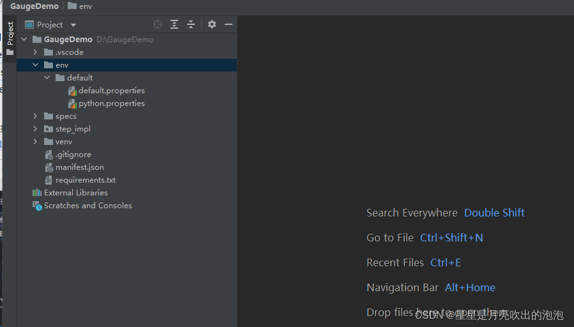This screenshot has width=574, height=327.
Task: Click the default folder icon in tree
Action: point(60,78)
